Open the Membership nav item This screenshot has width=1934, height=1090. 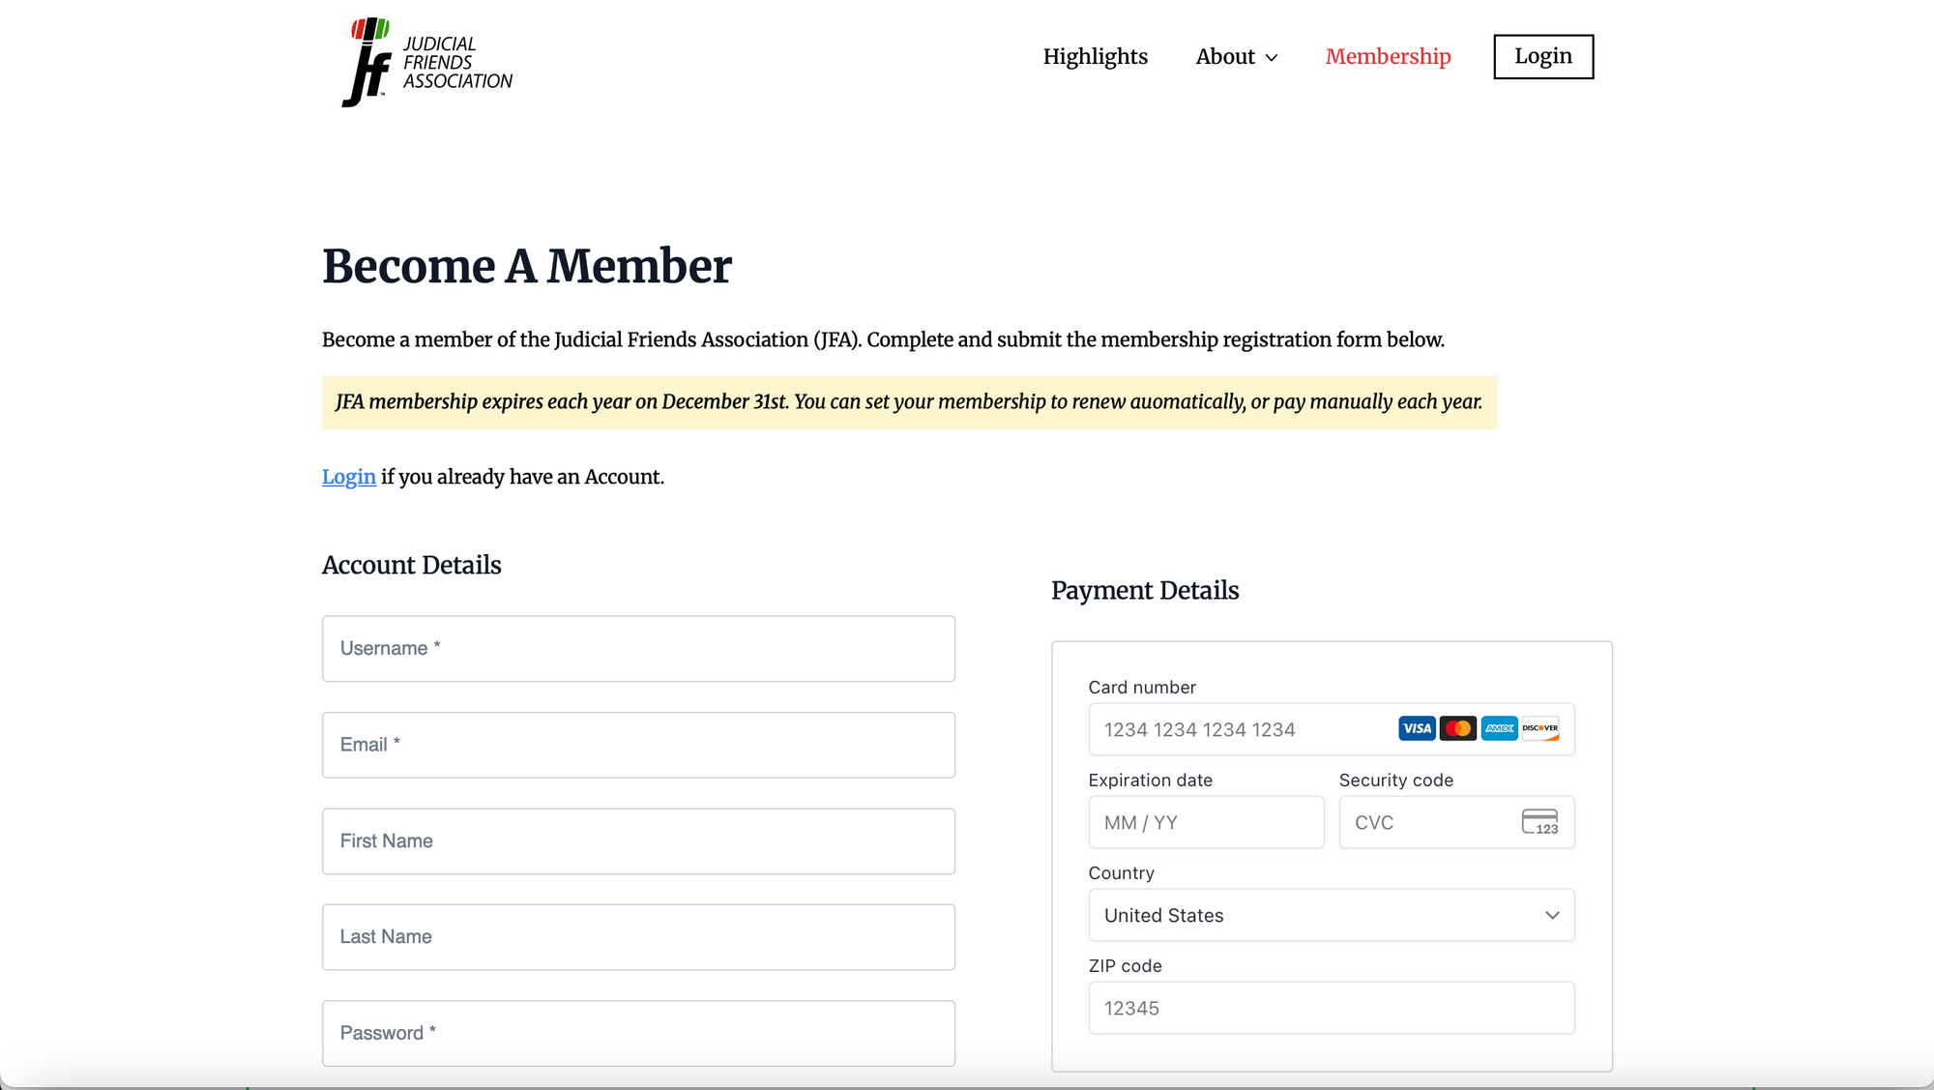click(x=1388, y=56)
